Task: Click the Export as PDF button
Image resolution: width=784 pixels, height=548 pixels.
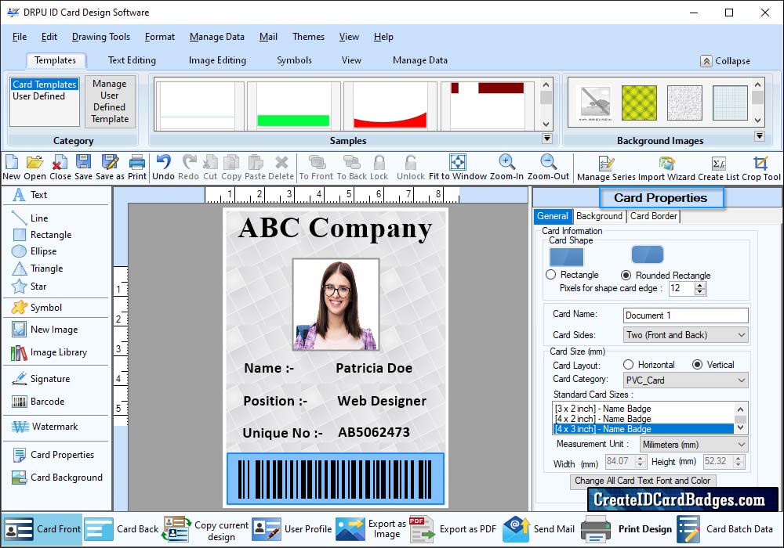Action: (453, 529)
